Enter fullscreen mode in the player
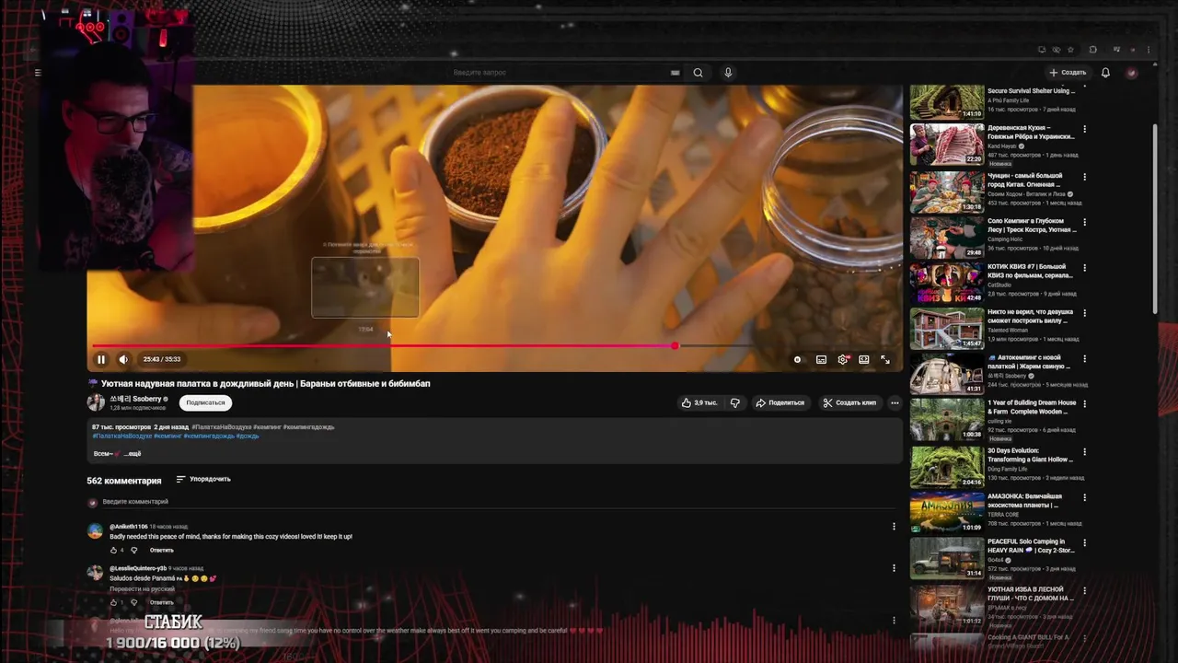 [885, 360]
